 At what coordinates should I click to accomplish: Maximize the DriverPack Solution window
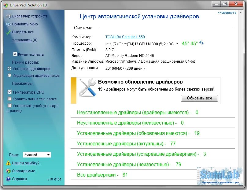click(x=224, y=4)
